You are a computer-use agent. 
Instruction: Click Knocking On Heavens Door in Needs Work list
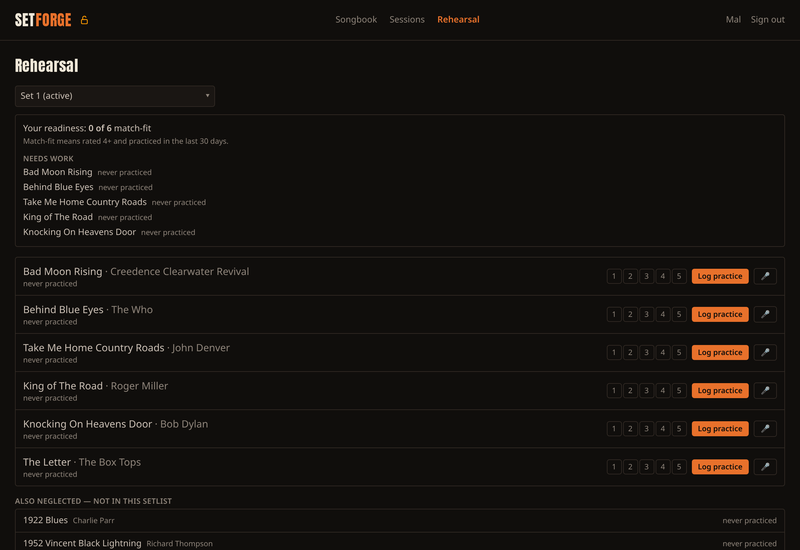click(x=79, y=232)
